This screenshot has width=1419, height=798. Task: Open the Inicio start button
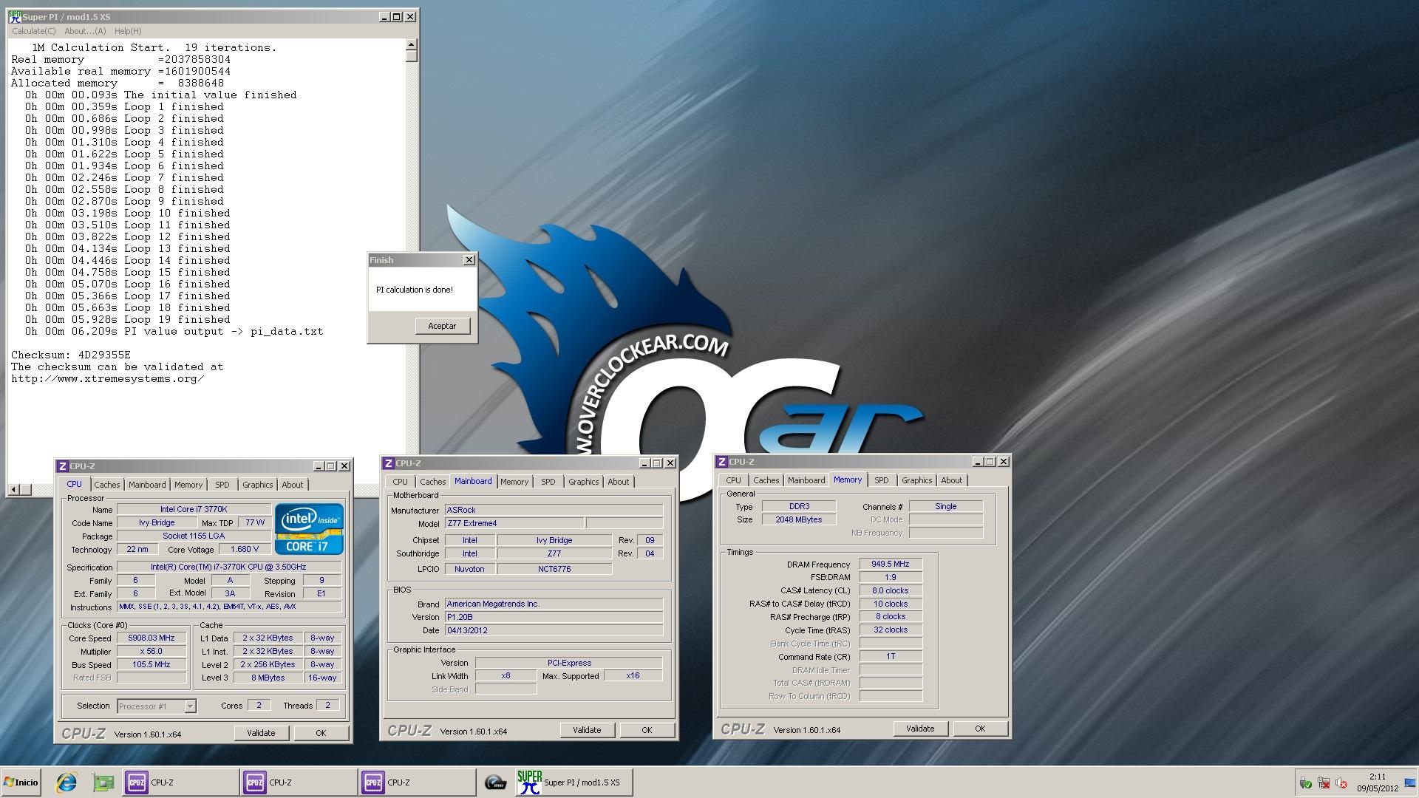(21, 782)
